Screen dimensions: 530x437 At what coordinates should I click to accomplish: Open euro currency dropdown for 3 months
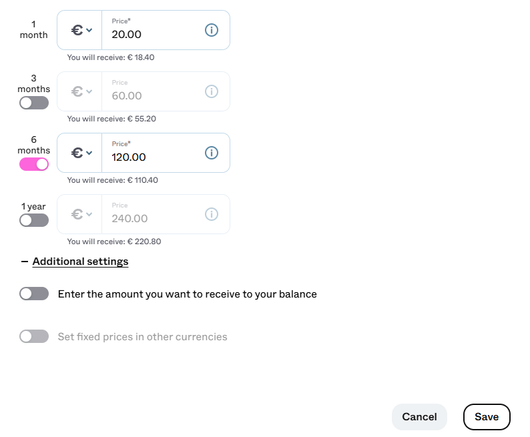click(x=81, y=91)
